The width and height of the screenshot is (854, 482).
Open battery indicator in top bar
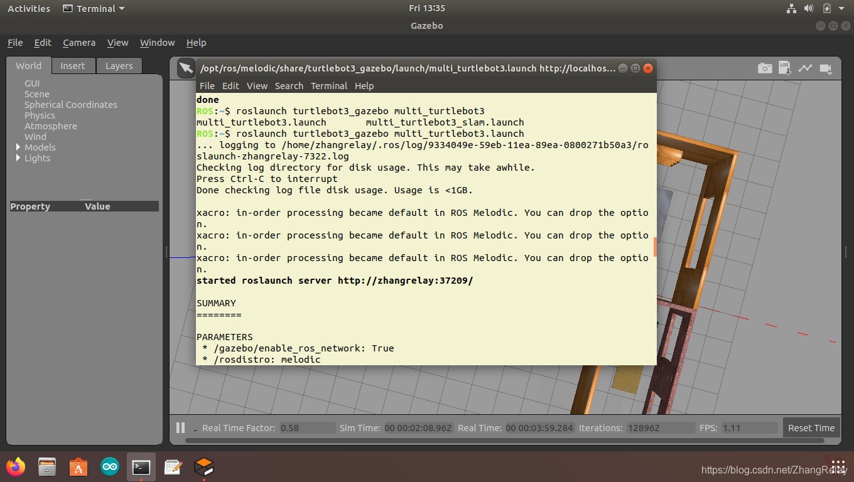point(827,9)
